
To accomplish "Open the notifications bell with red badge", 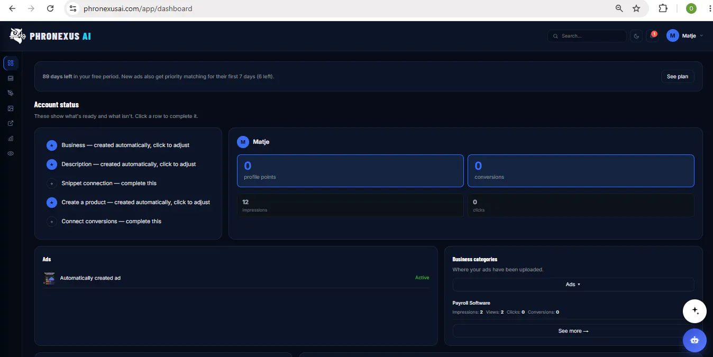I will pyautogui.click(x=652, y=36).
